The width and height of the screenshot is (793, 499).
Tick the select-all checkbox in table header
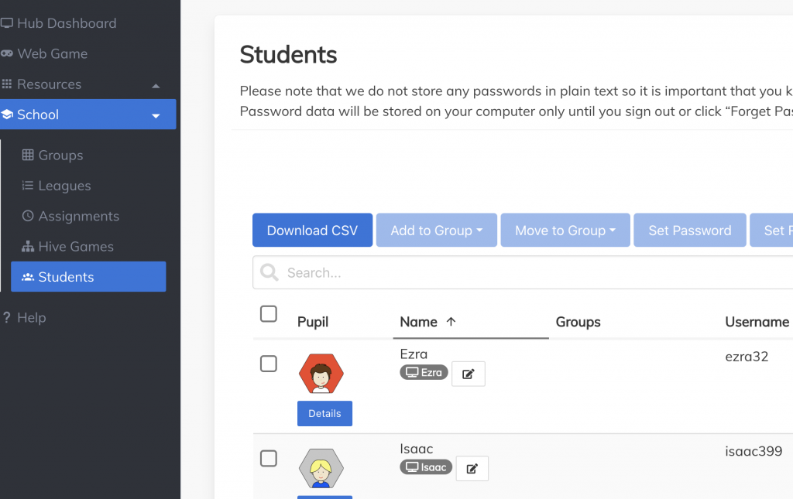269,314
